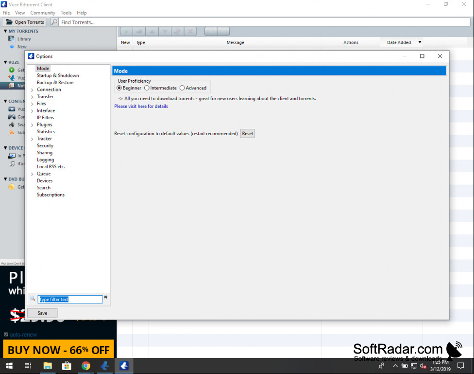Click the muted volume icon in the system tray

coord(423,366)
